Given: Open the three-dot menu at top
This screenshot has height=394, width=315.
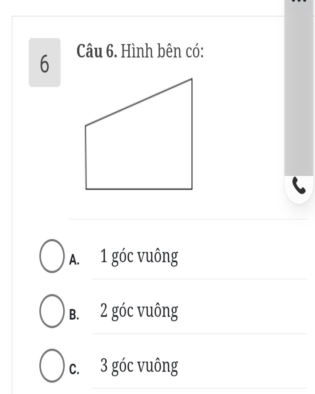Looking at the screenshot, I should click(299, 1).
